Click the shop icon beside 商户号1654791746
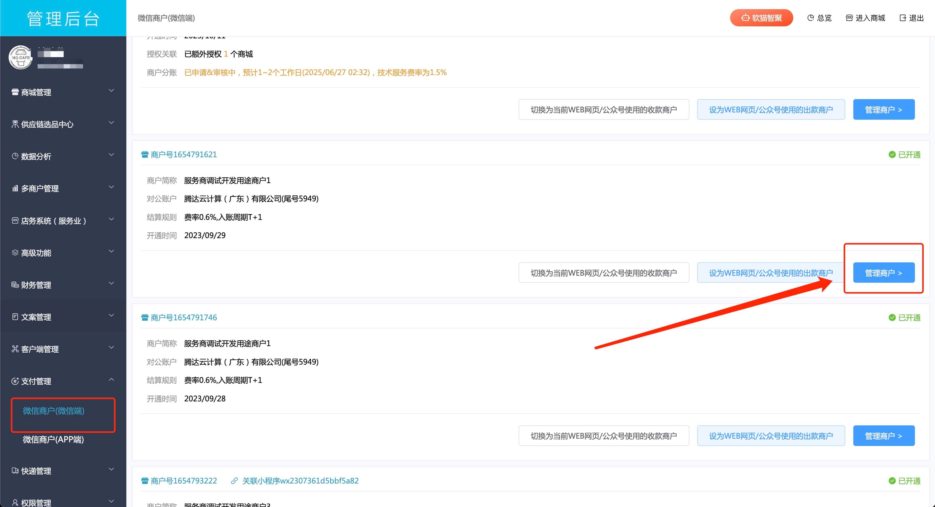935x507 pixels. [x=145, y=318]
